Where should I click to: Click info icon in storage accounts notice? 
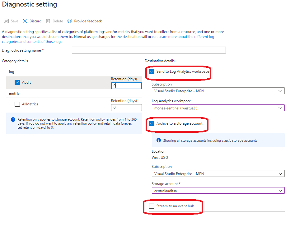[x=158, y=141]
